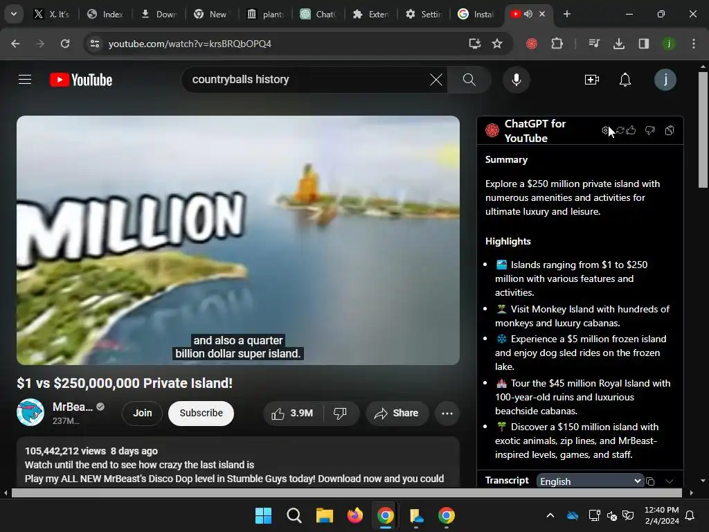709x532 pixels.
Task: Give the summary a thumbs down
Action: click(649, 130)
